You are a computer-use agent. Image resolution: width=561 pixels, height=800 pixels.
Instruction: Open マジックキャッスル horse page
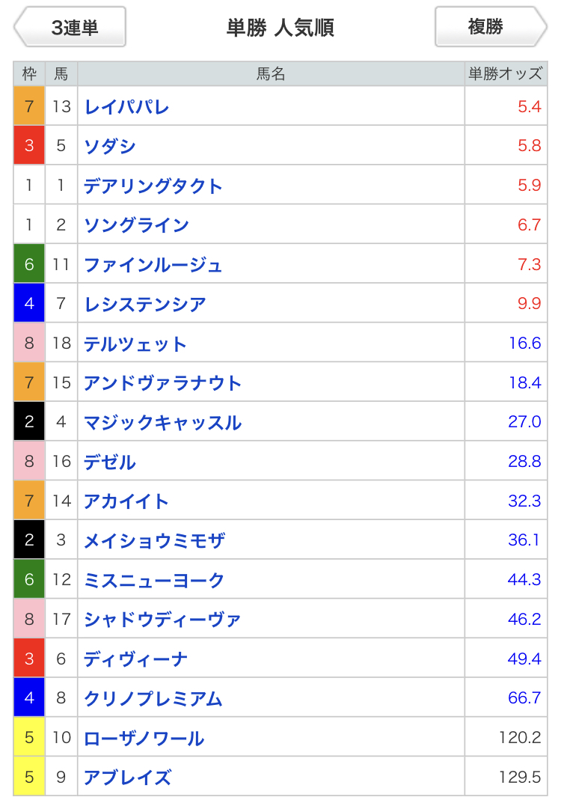[x=162, y=422]
